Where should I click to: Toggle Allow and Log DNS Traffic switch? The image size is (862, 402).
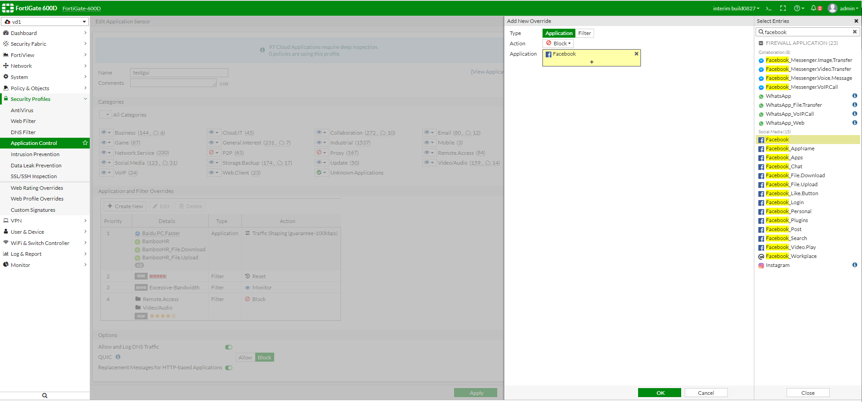click(229, 347)
